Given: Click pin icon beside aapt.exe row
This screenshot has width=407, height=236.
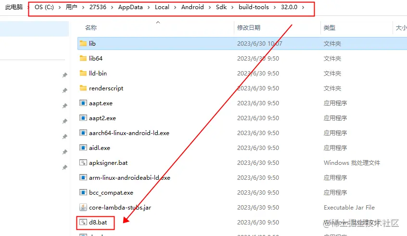Looking at the screenshot, I should click(65, 106).
